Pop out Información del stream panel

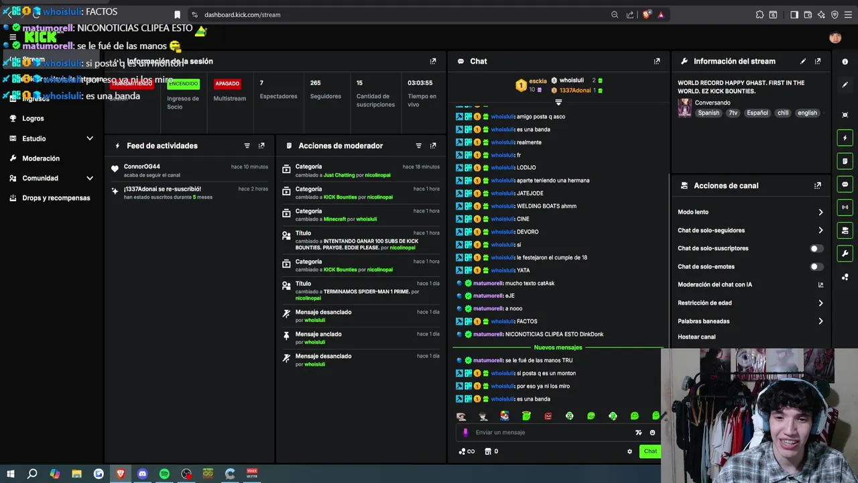818,61
